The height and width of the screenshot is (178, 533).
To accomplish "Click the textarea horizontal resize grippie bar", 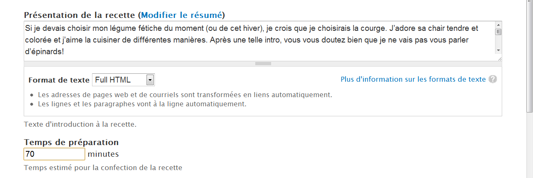I will [263, 64].
